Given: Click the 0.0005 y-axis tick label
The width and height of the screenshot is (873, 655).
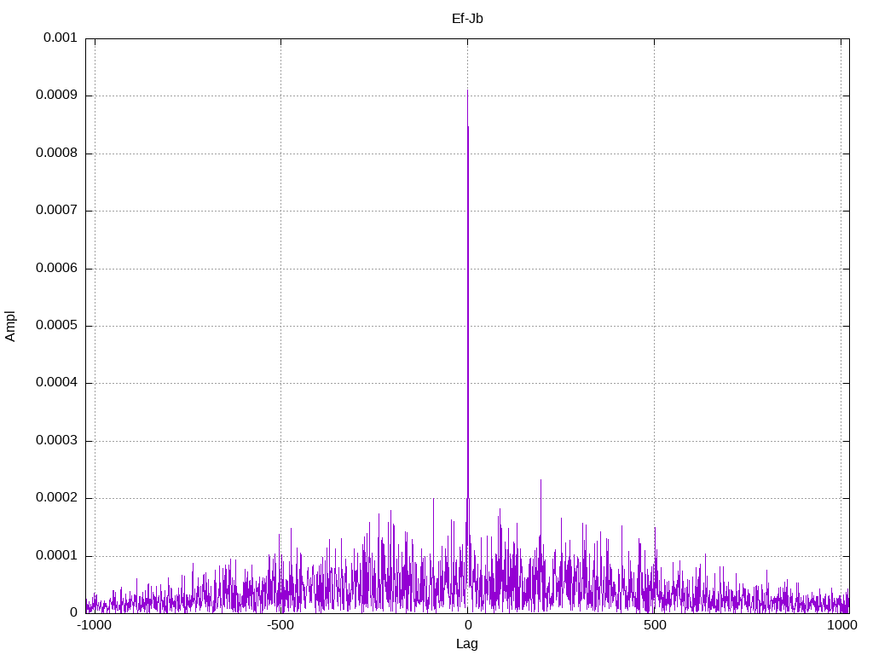Looking at the screenshot, I should [x=56, y=325].
